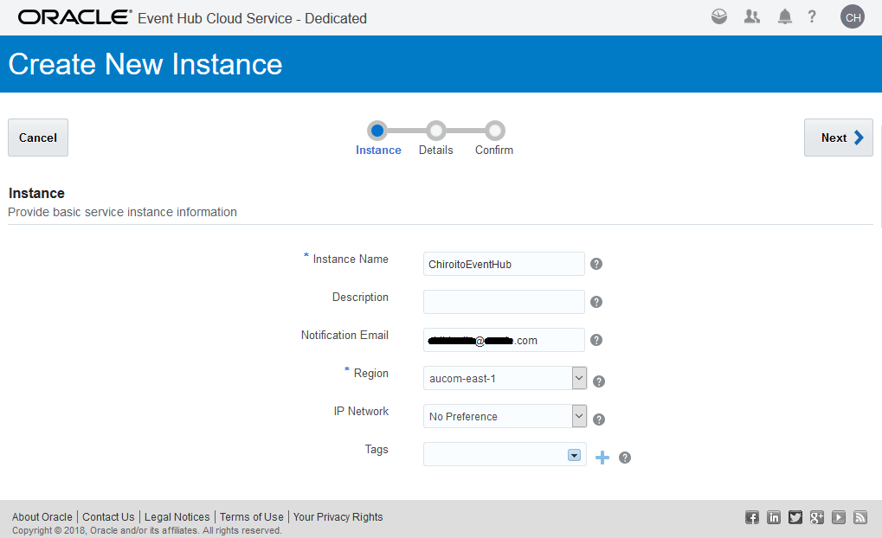Focus the Notification Email input field

pos(504,340)
